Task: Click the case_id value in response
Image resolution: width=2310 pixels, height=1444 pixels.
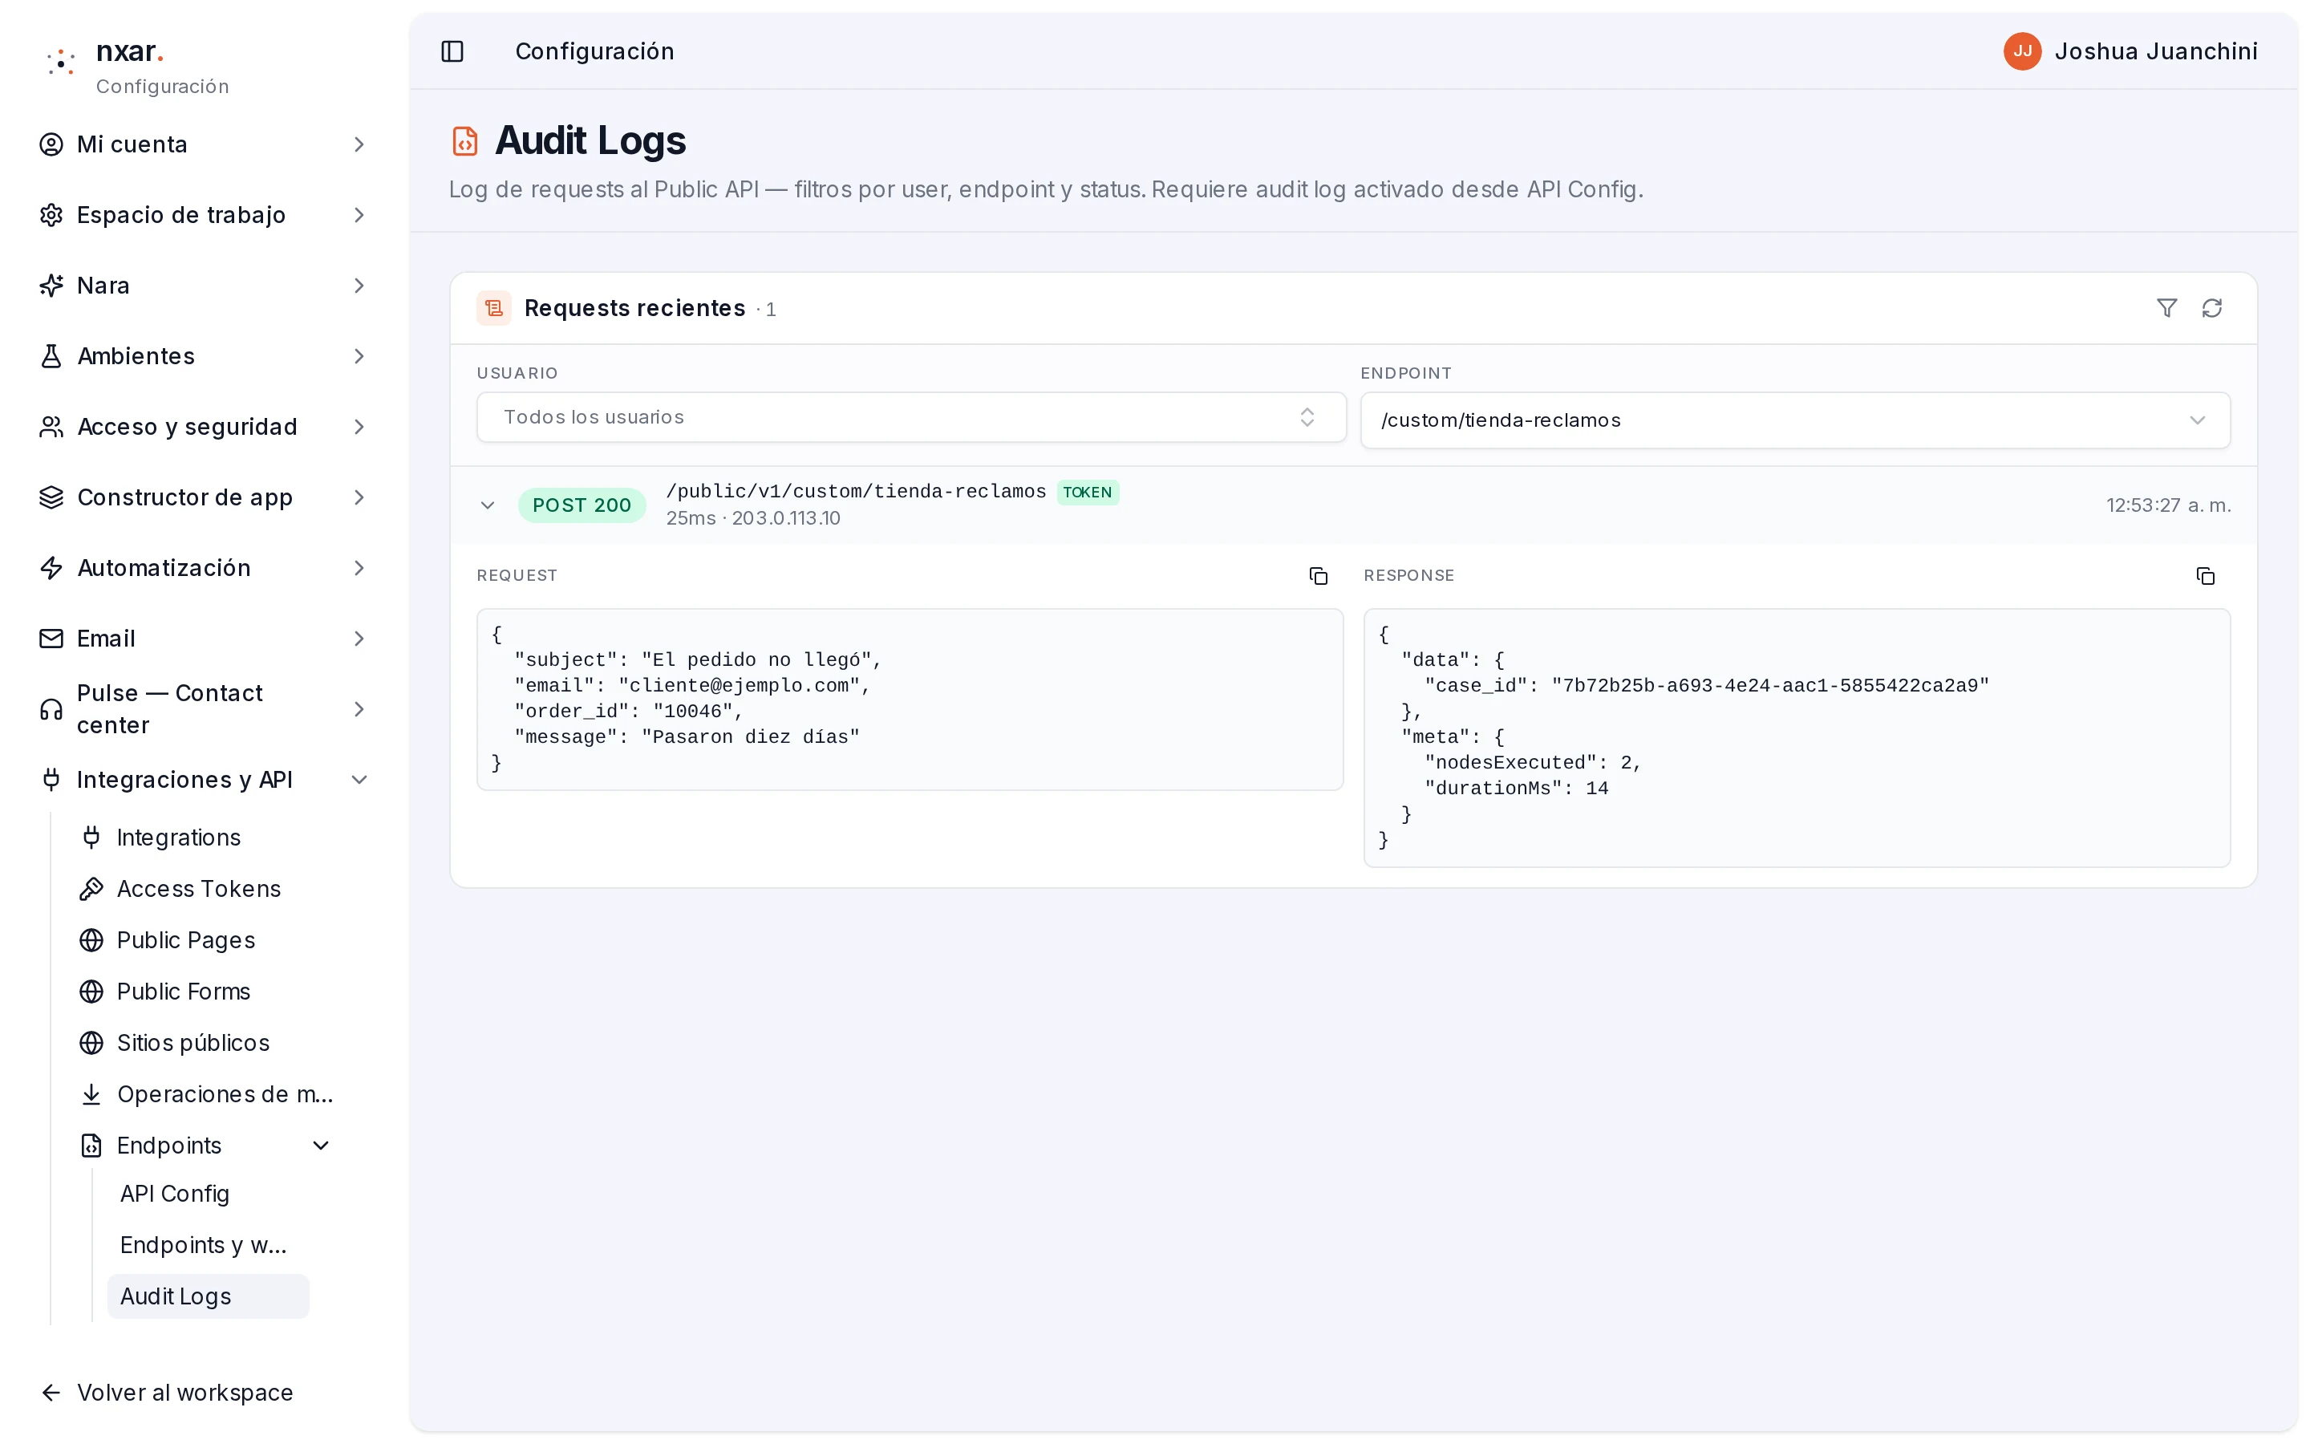Action: (1769, 686)
